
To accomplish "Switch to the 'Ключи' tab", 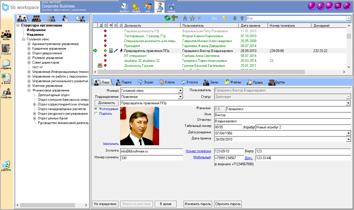I will 167,82.
